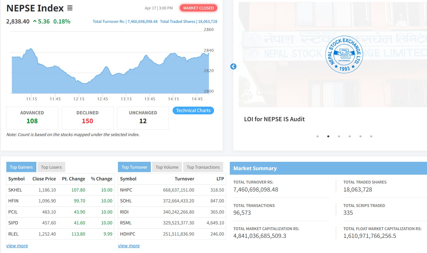The image size is (427, 253).
Task: Select the last carousel dot indicator
Action: (371, 136)
